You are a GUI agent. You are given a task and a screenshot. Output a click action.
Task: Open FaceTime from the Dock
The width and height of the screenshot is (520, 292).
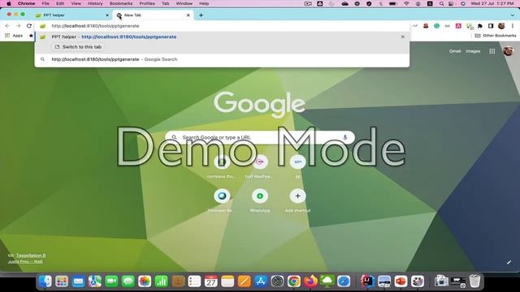pyautogui.click(x=111, y=281)
